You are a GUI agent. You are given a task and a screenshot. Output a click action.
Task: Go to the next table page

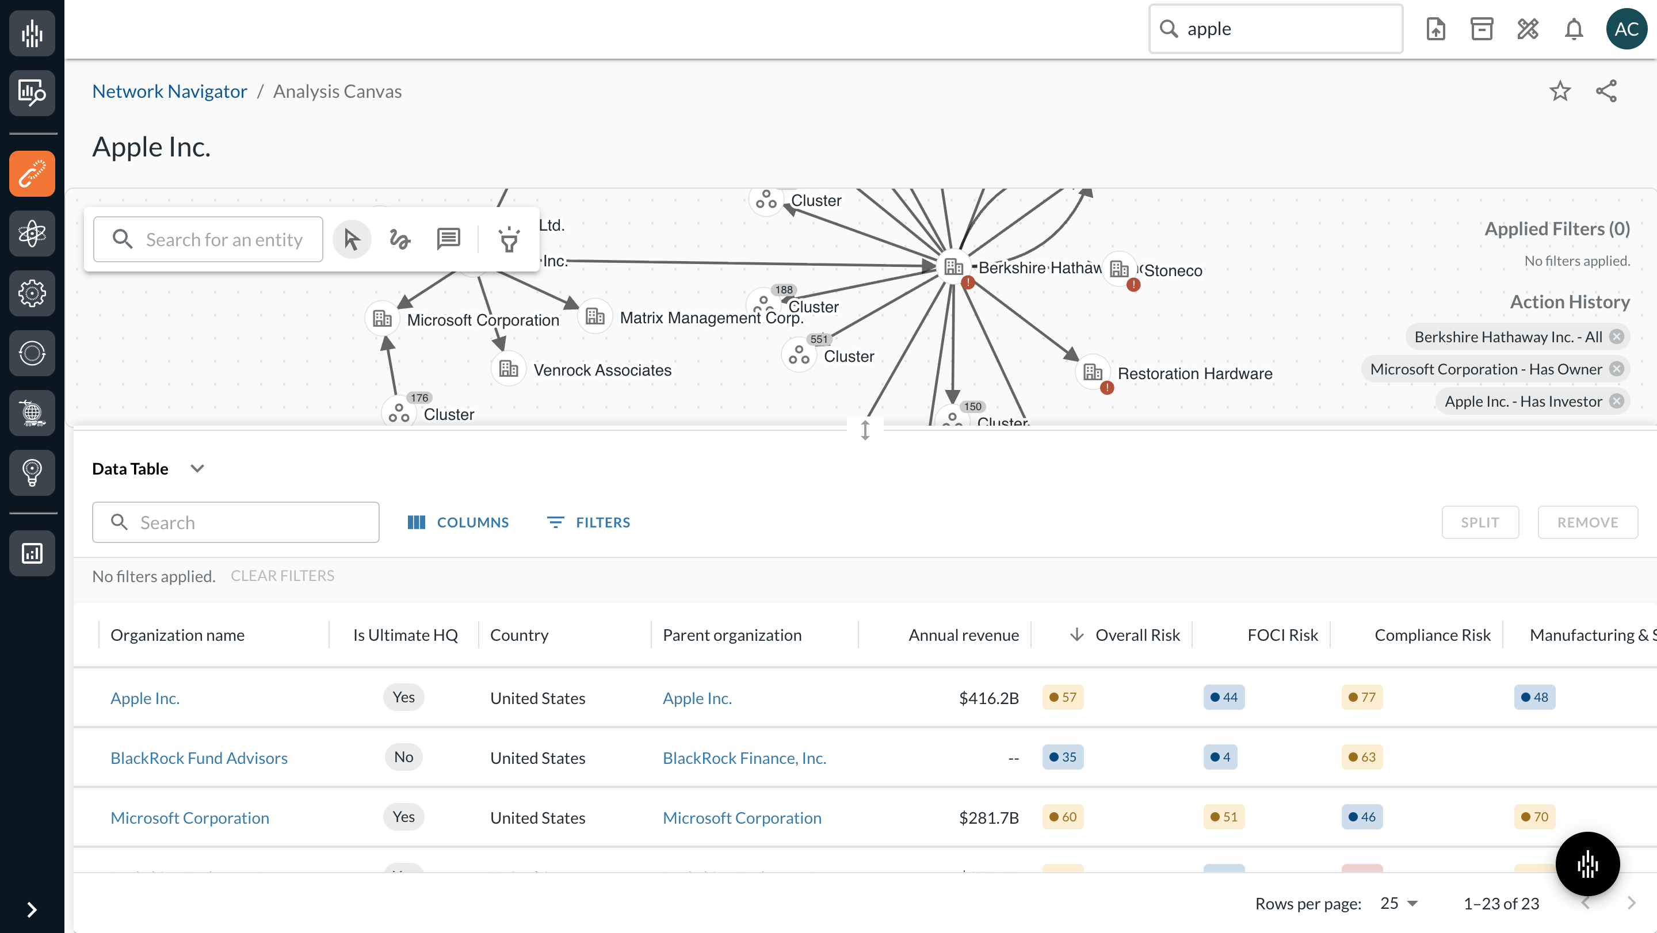pos(1631,904)
